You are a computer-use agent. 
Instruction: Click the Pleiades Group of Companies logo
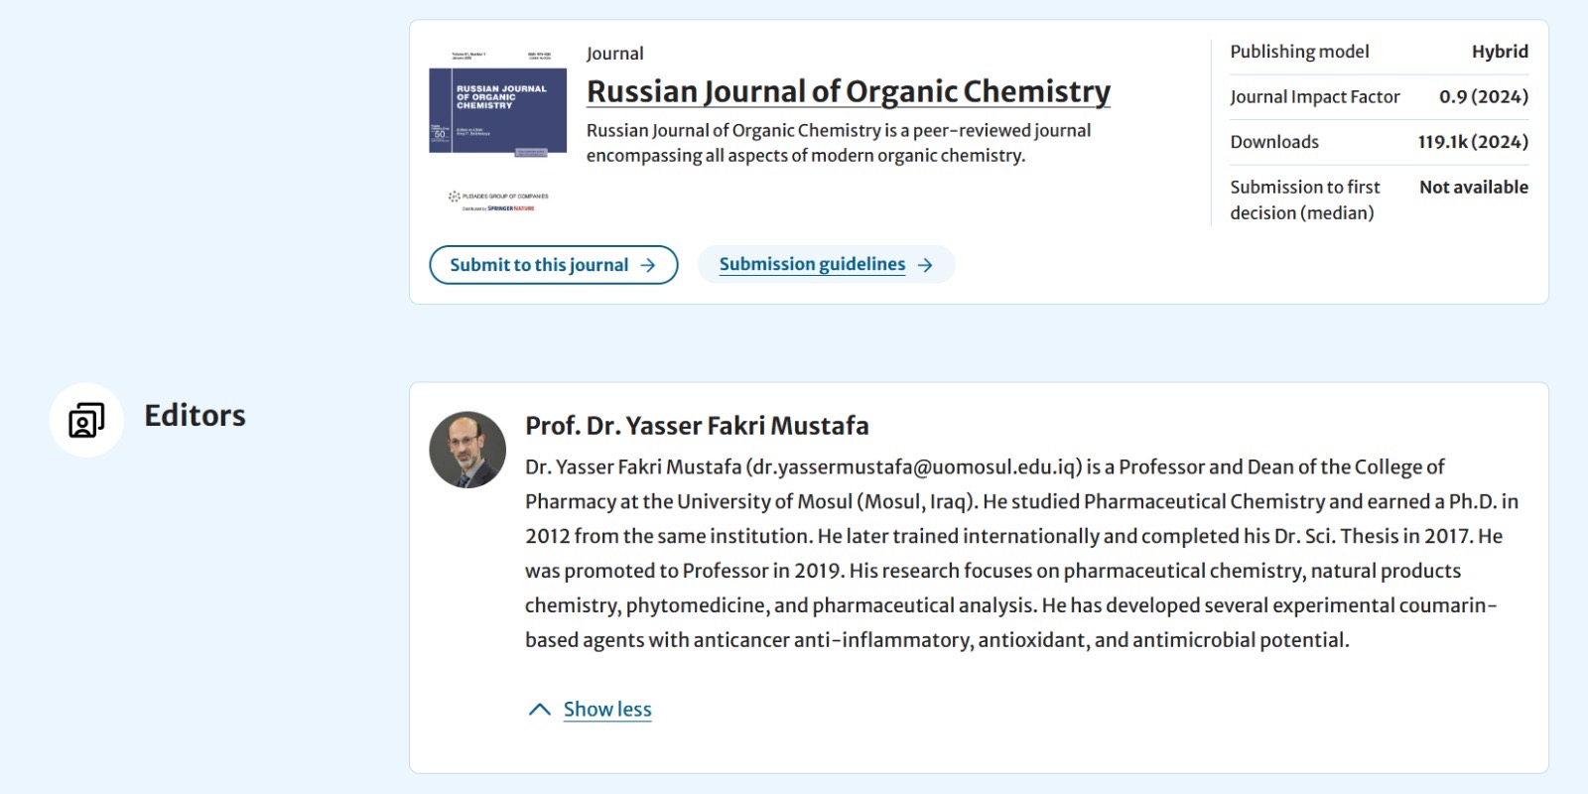[x=498, y=196]
